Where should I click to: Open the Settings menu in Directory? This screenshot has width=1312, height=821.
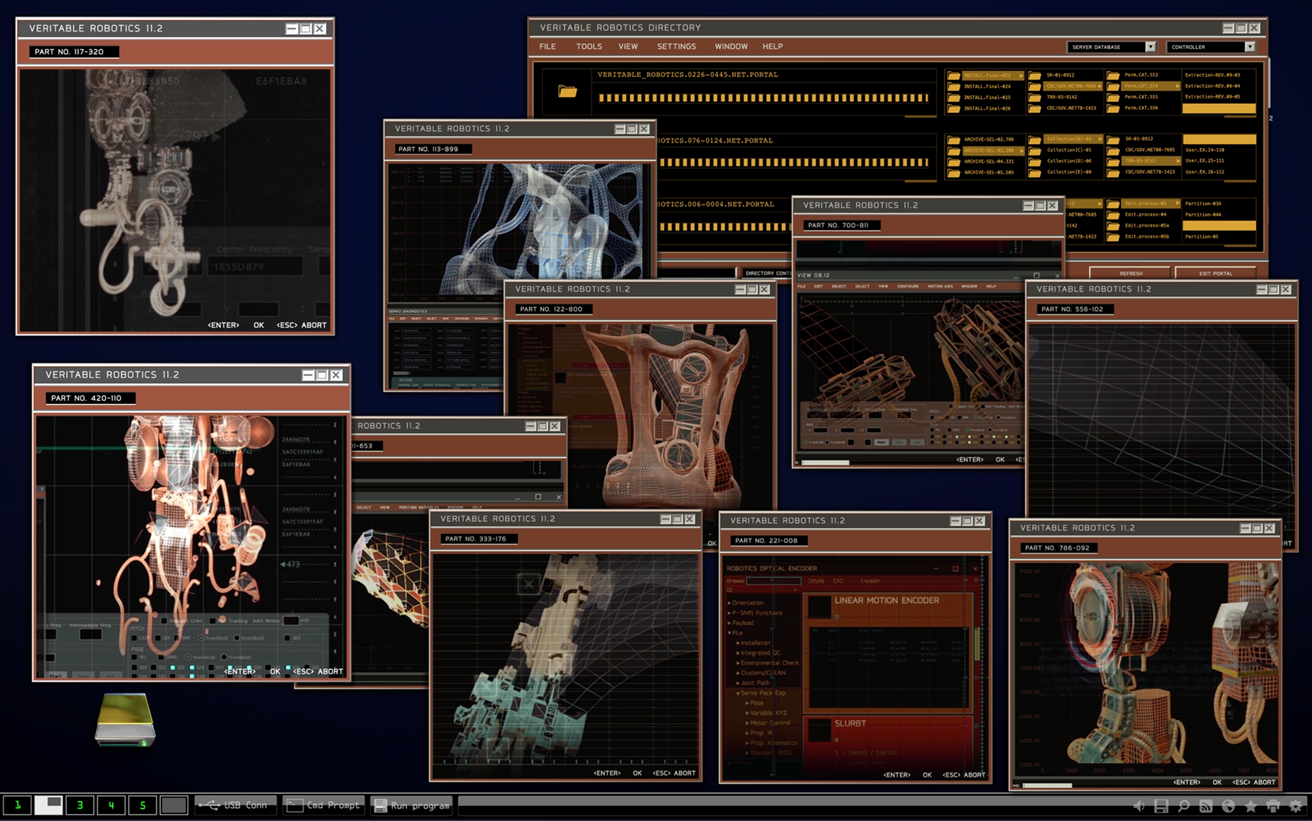pyautogui.click(x=676, y=46)
